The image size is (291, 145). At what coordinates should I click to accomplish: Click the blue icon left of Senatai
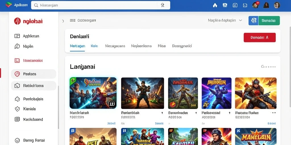253,20
